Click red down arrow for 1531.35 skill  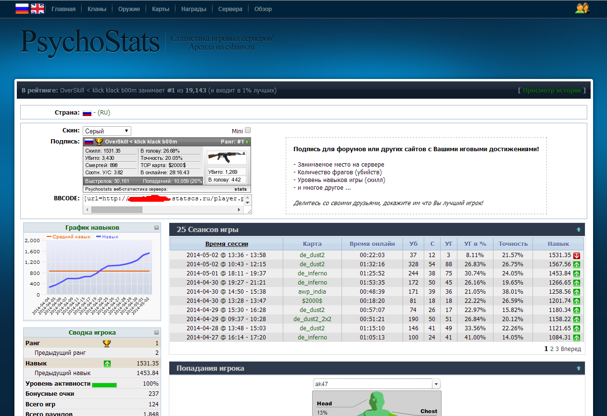577,255
